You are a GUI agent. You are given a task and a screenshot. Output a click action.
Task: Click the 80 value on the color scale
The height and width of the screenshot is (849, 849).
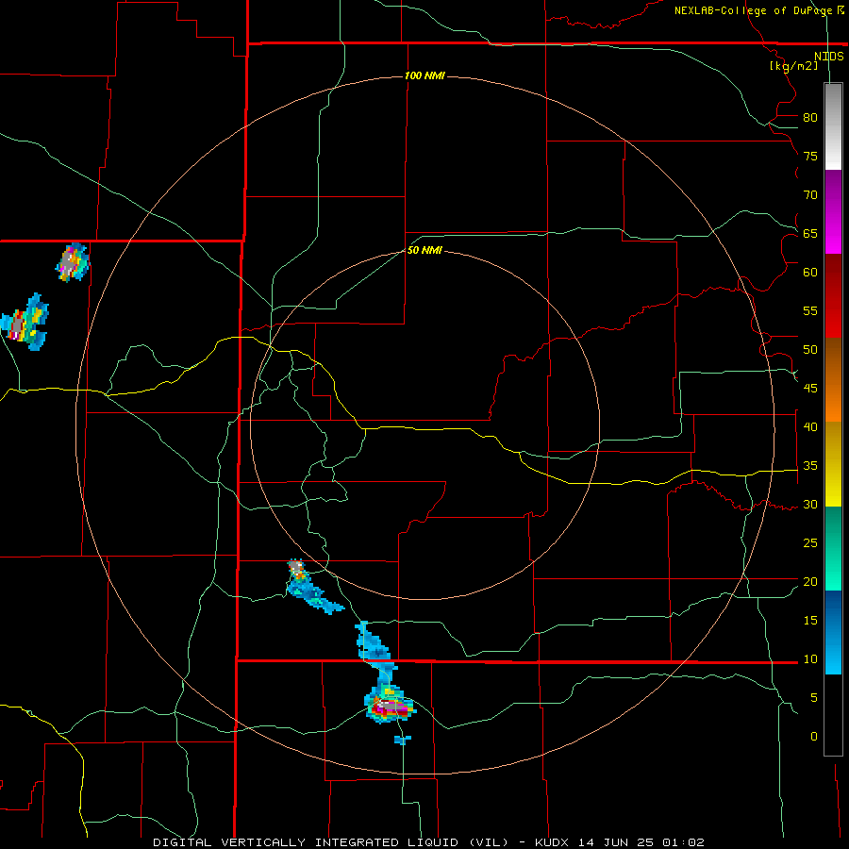coord(810,118)
